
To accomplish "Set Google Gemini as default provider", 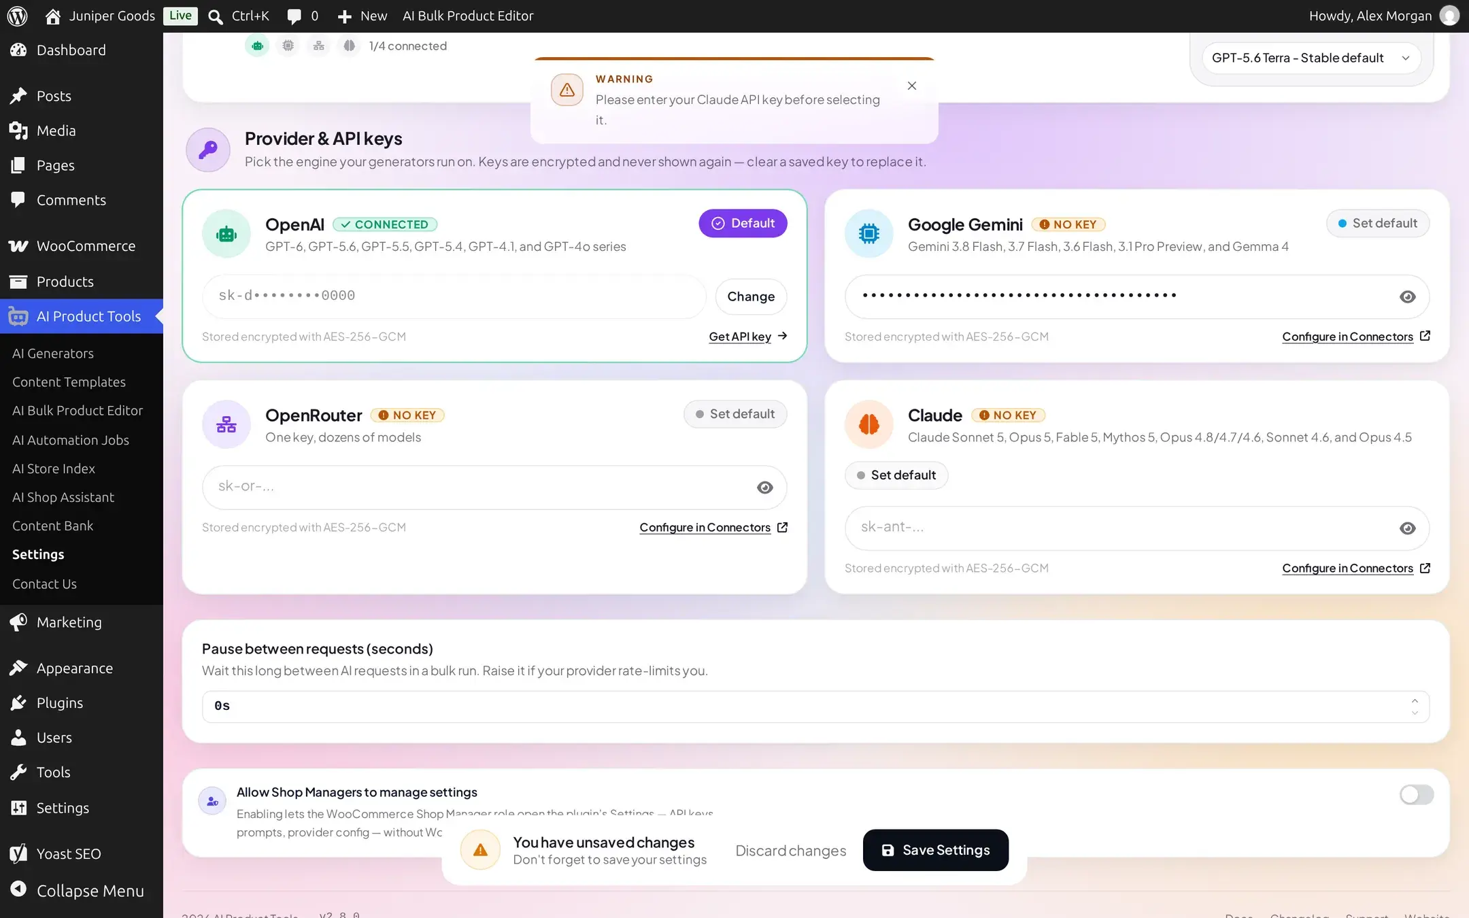I will [x=1378, y=224].
